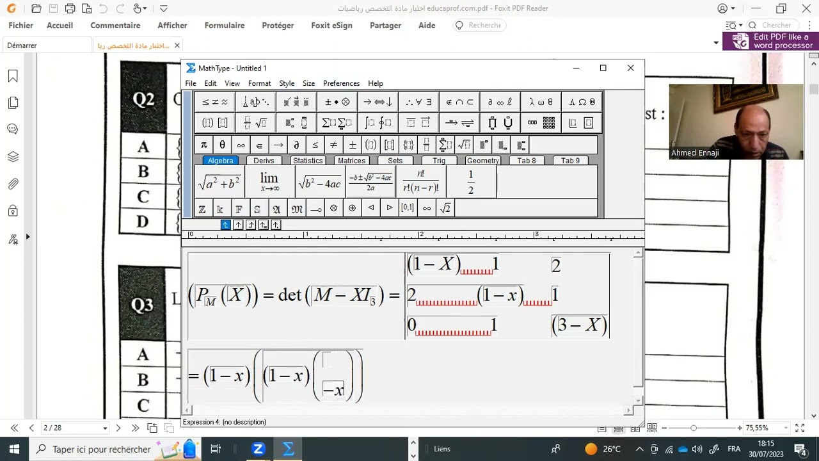Open logical symbols palette (∴ ∀ ∃)
This screenshot has height=461, width=819.
pyautogui.click(x=418, y=102)
